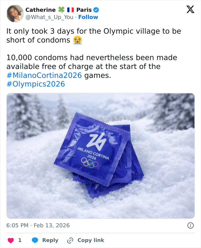Open the reply speech bubble icon
The image size is (201, 248).
click(x=36, y=240)
